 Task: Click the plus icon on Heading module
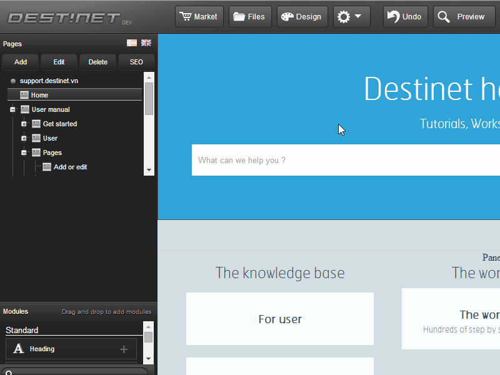[124, 349]
